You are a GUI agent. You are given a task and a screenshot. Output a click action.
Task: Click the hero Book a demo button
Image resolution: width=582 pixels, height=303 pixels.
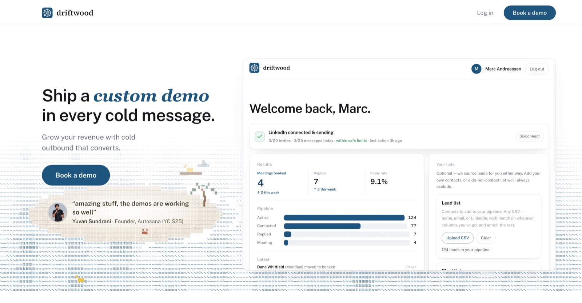coord(76,175)
